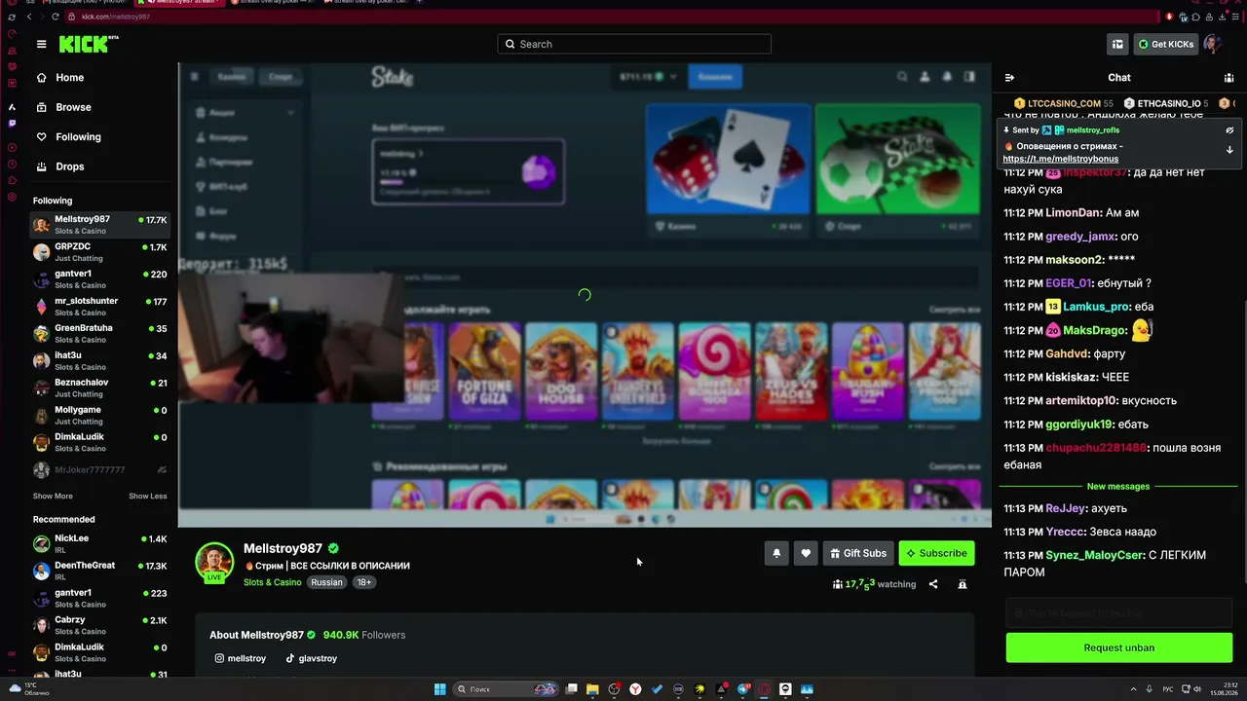Expand Following list with Show More

(x=53, y=497)
